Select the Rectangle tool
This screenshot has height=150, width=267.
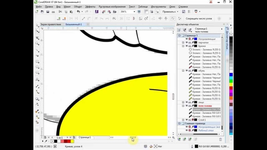pyautogui.click(x=37, y=61)
